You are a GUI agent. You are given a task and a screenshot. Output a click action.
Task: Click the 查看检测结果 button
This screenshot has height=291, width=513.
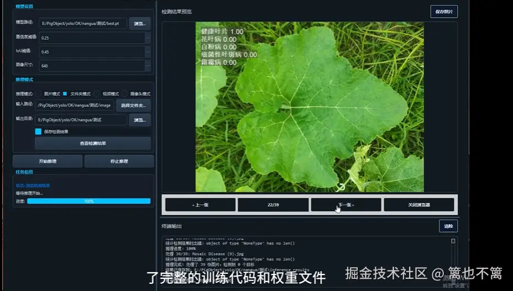(x=93, y=143)
